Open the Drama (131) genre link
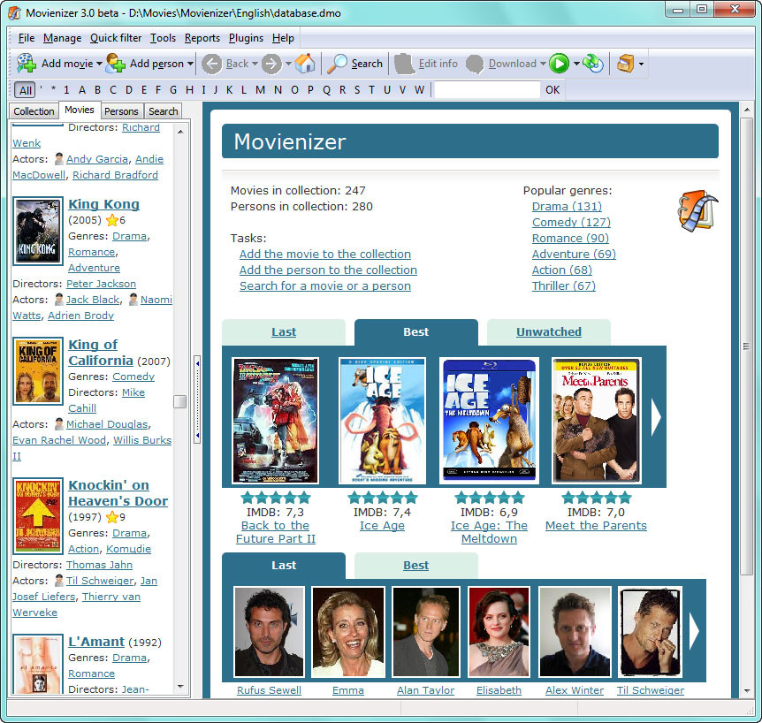The height and width of the screenshot is (723, 762). [x=567, y=207]
